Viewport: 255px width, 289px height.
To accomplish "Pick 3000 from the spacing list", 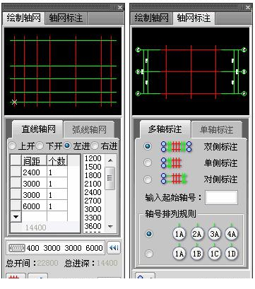I will (93, 209).
